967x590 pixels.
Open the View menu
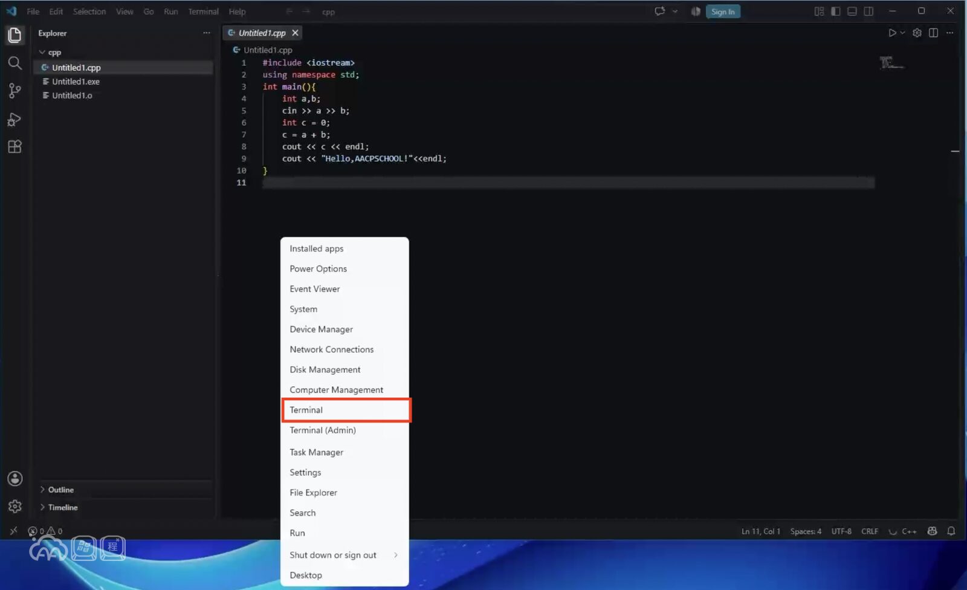click(x=125, y=11)
